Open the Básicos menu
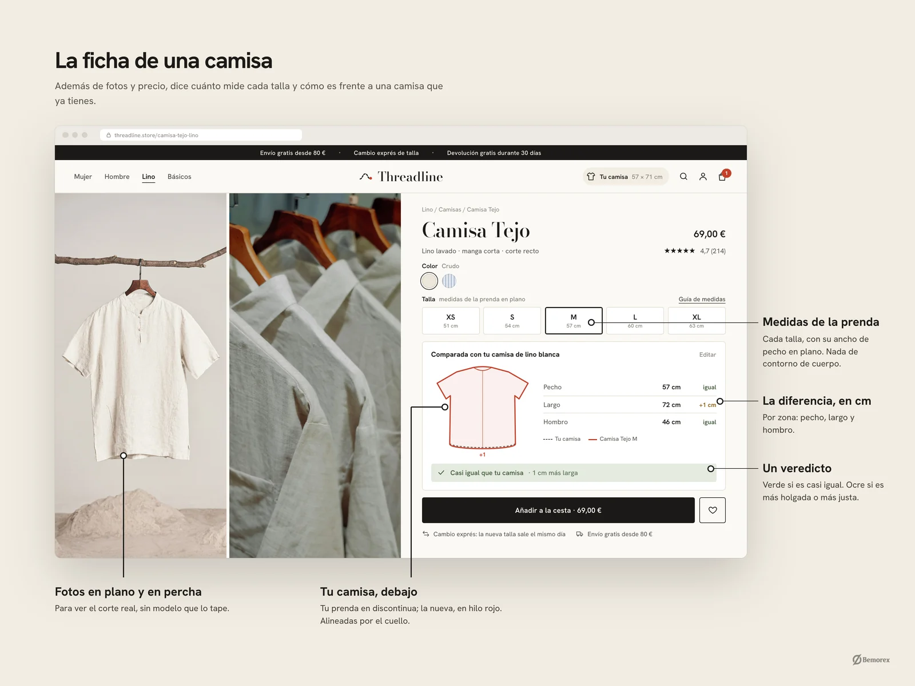915x686 pixels. pyautogui.click(x=180, y=177)
